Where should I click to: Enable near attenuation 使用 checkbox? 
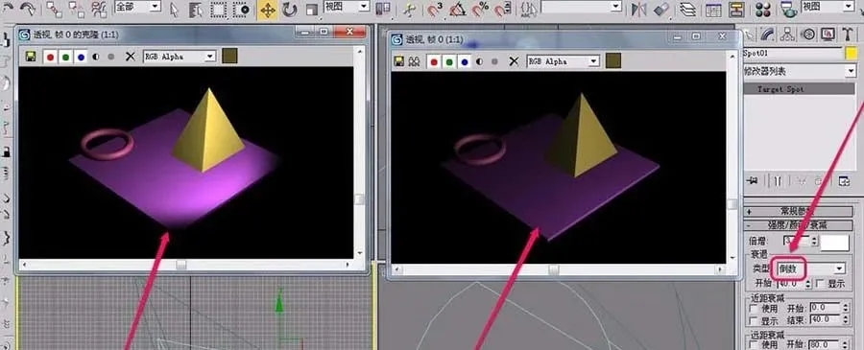754,308
